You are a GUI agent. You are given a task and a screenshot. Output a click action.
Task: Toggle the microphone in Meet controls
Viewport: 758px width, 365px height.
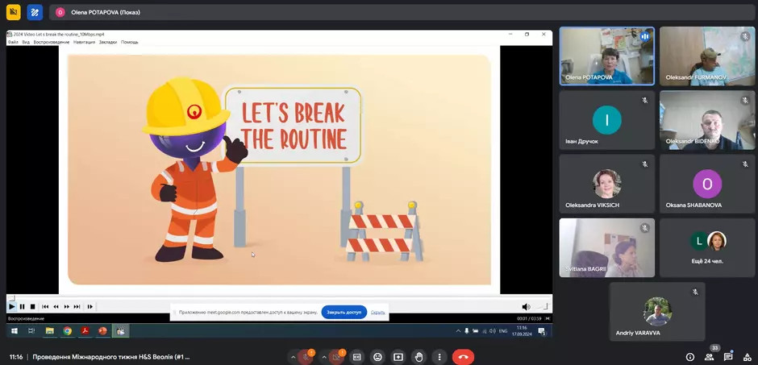(306, 357)
